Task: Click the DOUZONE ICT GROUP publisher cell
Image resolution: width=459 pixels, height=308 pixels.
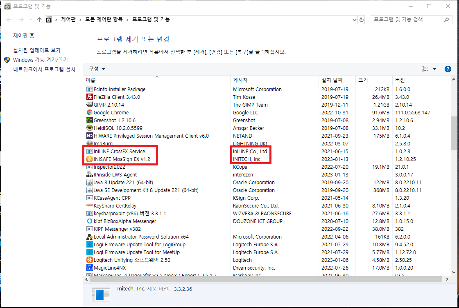Action: click(x=258, y=221)
